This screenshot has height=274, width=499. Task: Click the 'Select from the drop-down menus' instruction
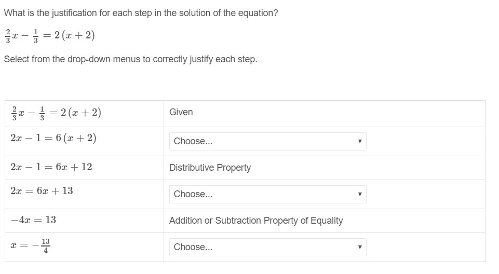point(130,59)
